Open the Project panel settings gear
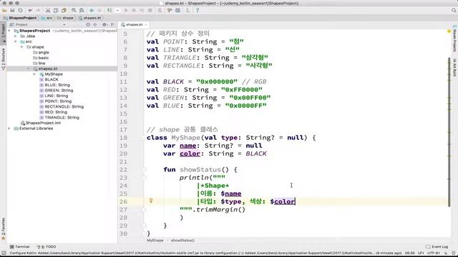Screen dimensions: 458x257 104,25
